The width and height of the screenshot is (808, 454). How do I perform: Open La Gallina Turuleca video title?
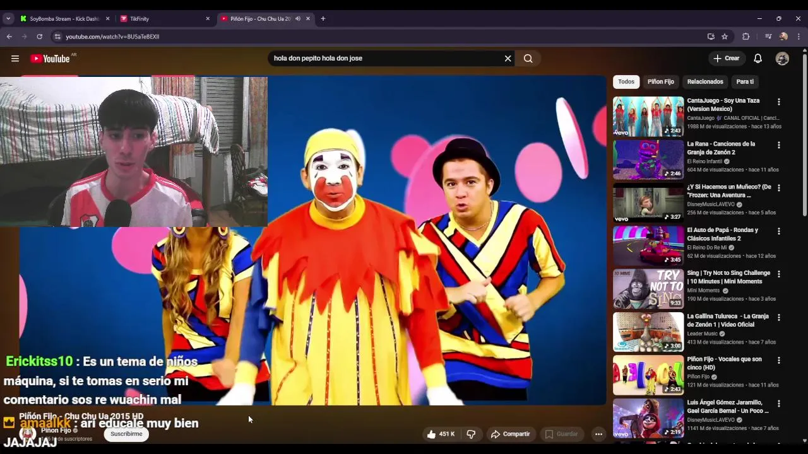pos(728,320)
